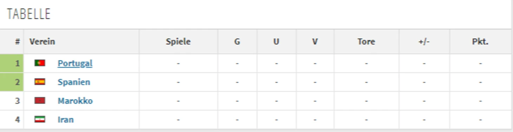Select the green rank 1 cell
The height and width of the screenshot is (132, 513).
[12, 63]
